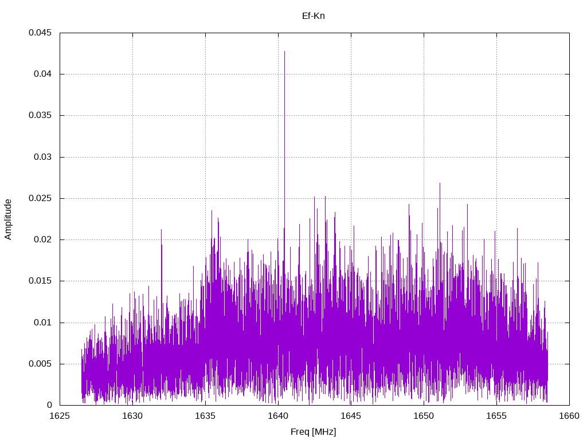Click the x-axis tick label 1635
This screenshot has height=440, width=587.
pyautogui.click(x=206, y=416)
